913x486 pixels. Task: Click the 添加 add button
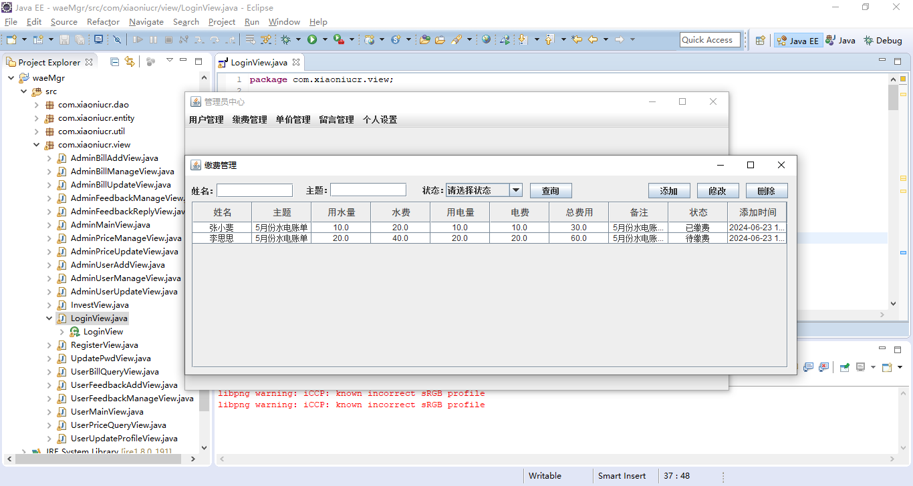[x=669, y=191]
